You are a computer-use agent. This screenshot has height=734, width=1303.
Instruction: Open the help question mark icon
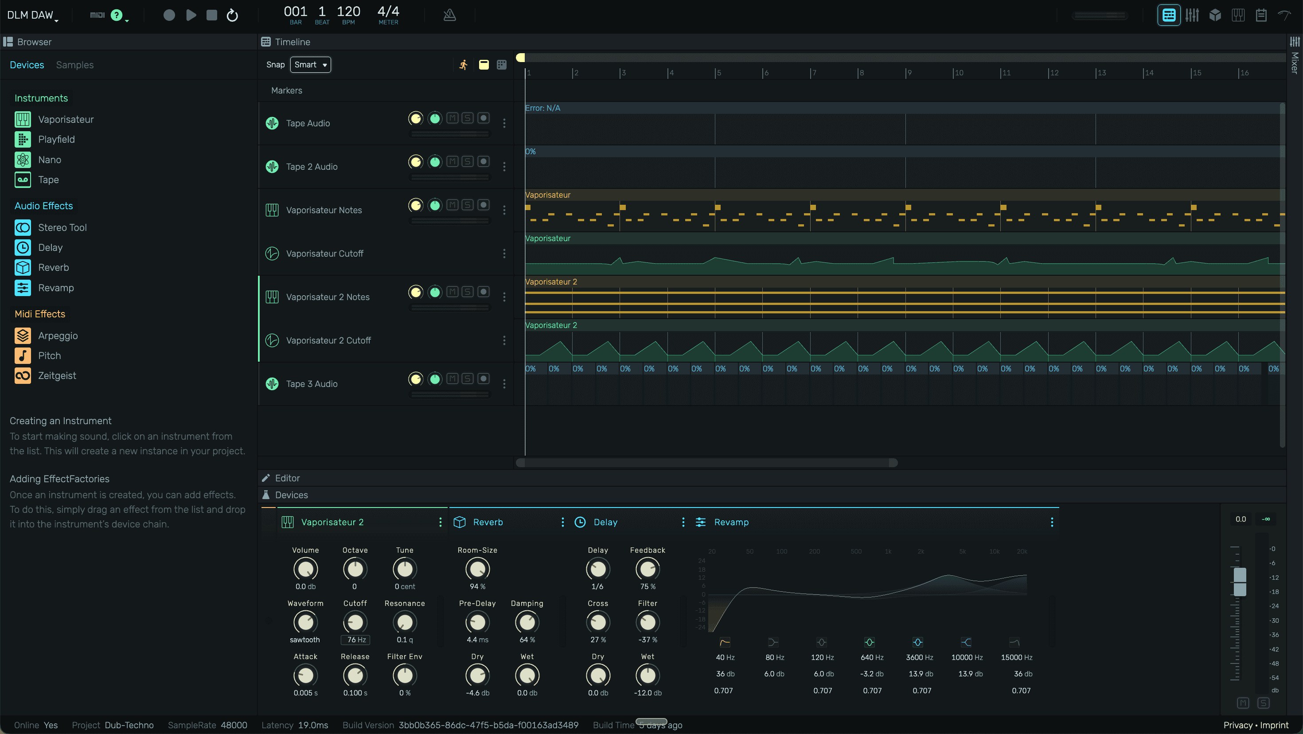pos(117,15)
